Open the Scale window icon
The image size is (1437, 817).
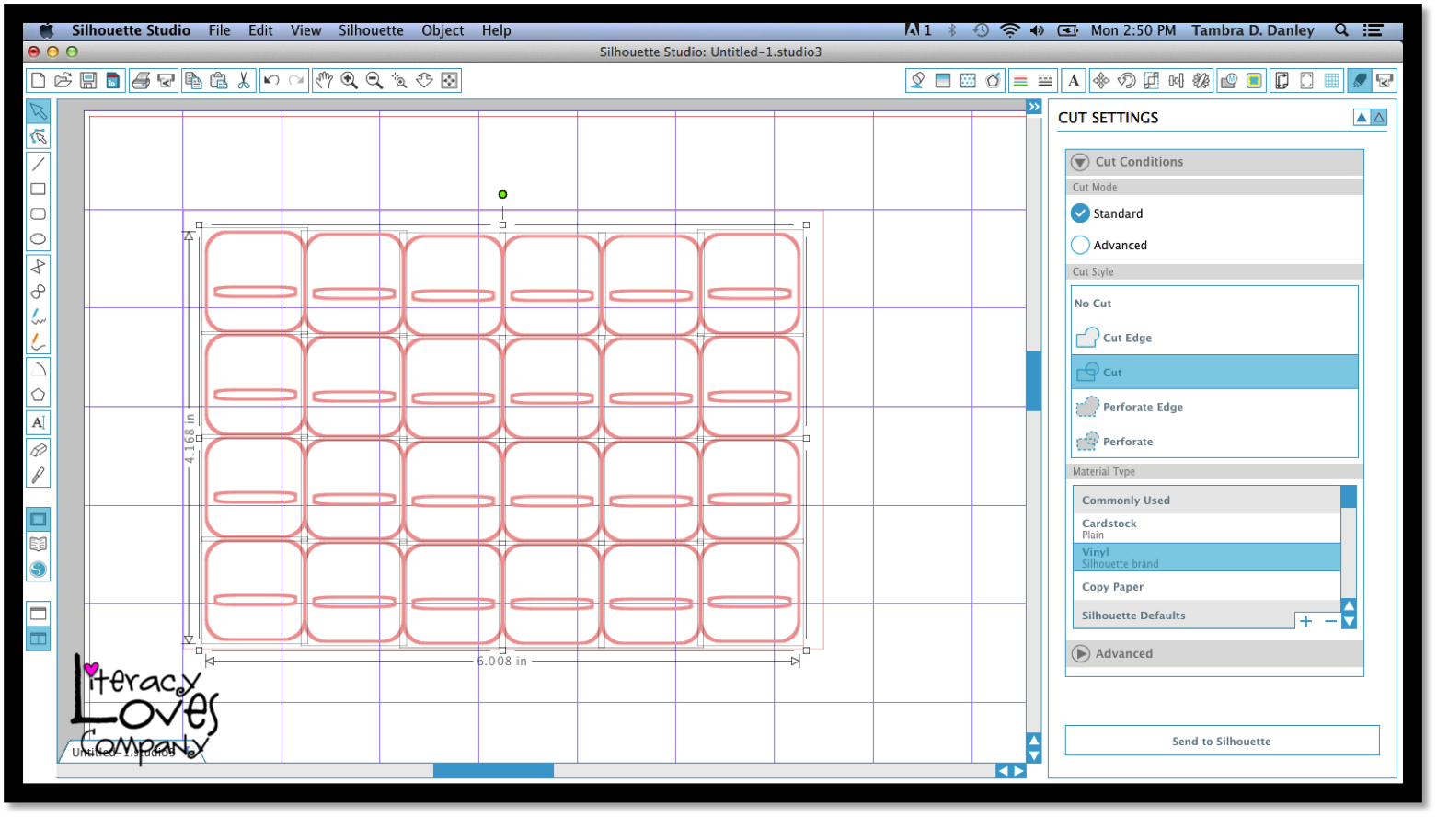tap(1151, 81)
